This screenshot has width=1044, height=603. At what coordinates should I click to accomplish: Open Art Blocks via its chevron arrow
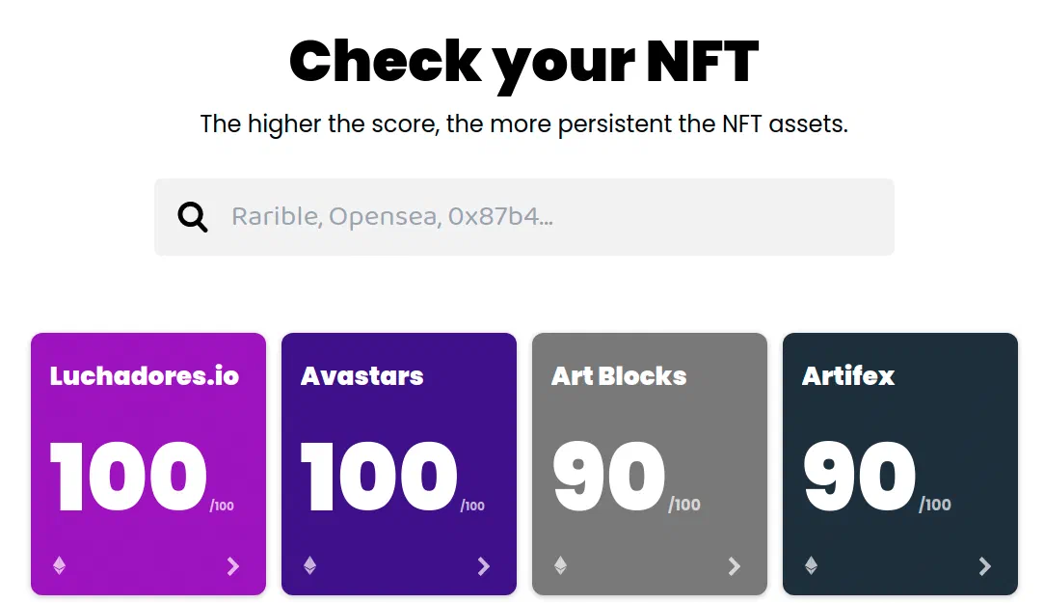(735, 566)
